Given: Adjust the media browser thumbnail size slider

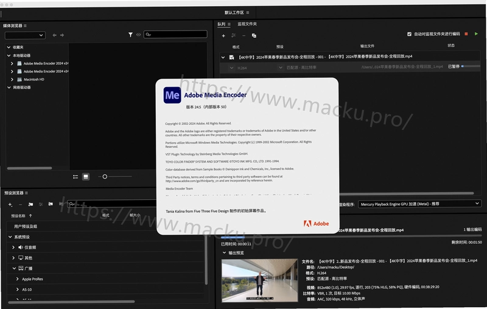Looking at the screenshot, I should (105, 177).
